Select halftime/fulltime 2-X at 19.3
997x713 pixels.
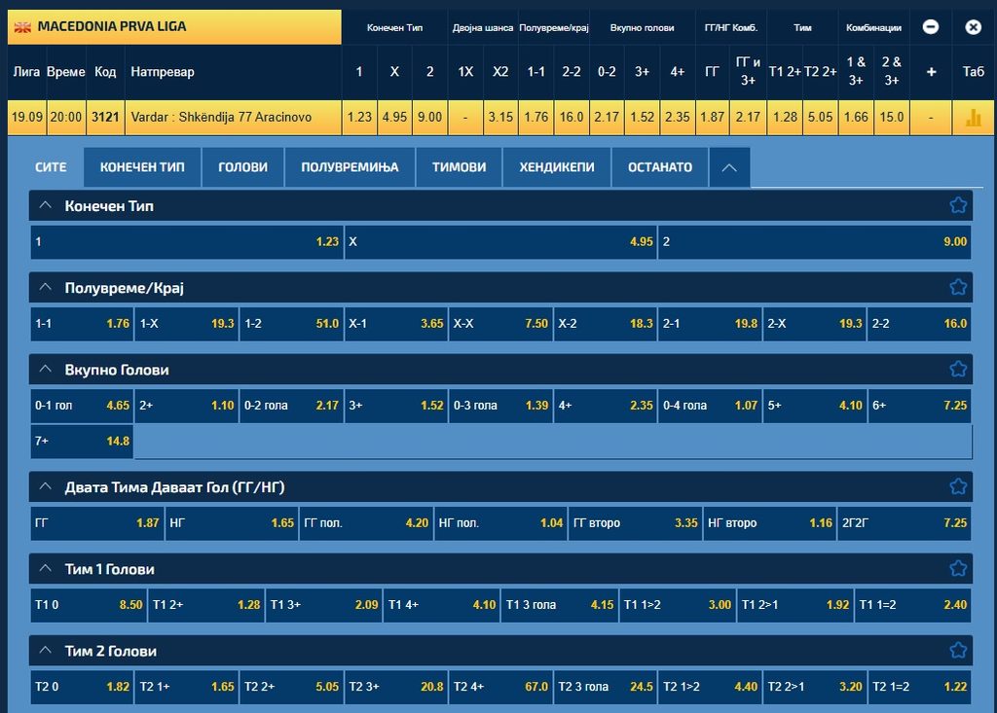click(x=815, y=324)
